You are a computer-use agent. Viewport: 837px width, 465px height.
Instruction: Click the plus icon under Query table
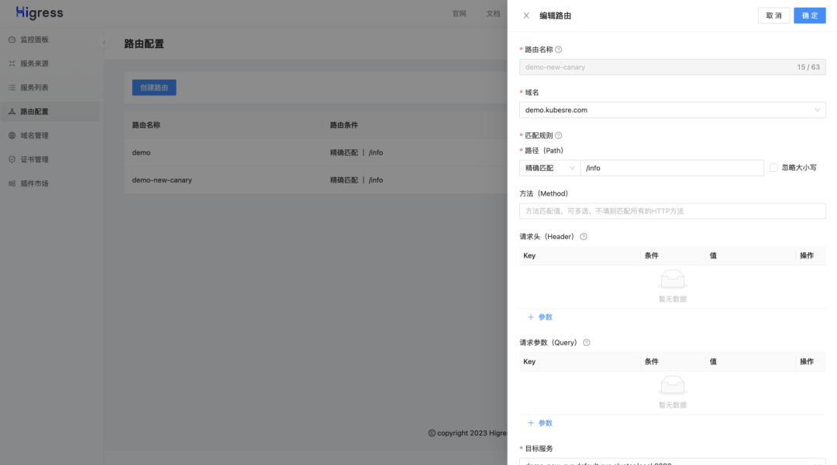click(531, 423)
